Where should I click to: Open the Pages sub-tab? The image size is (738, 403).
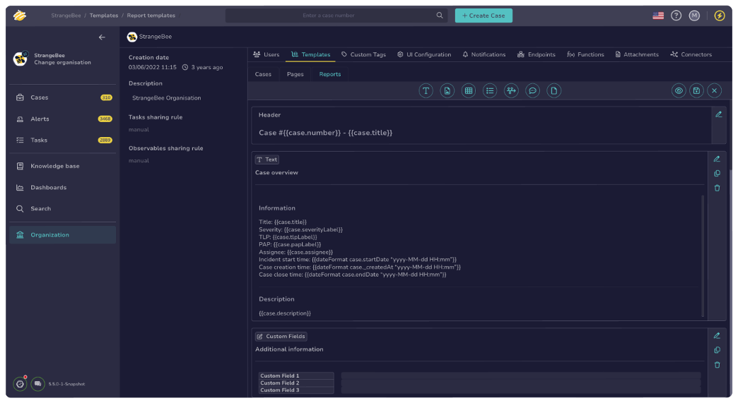click(295, 74)
